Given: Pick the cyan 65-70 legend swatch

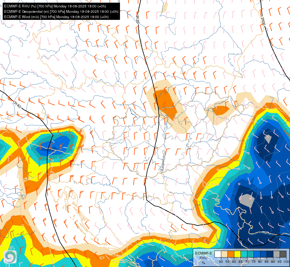Looking at the screenshot, I should (244, 254).
